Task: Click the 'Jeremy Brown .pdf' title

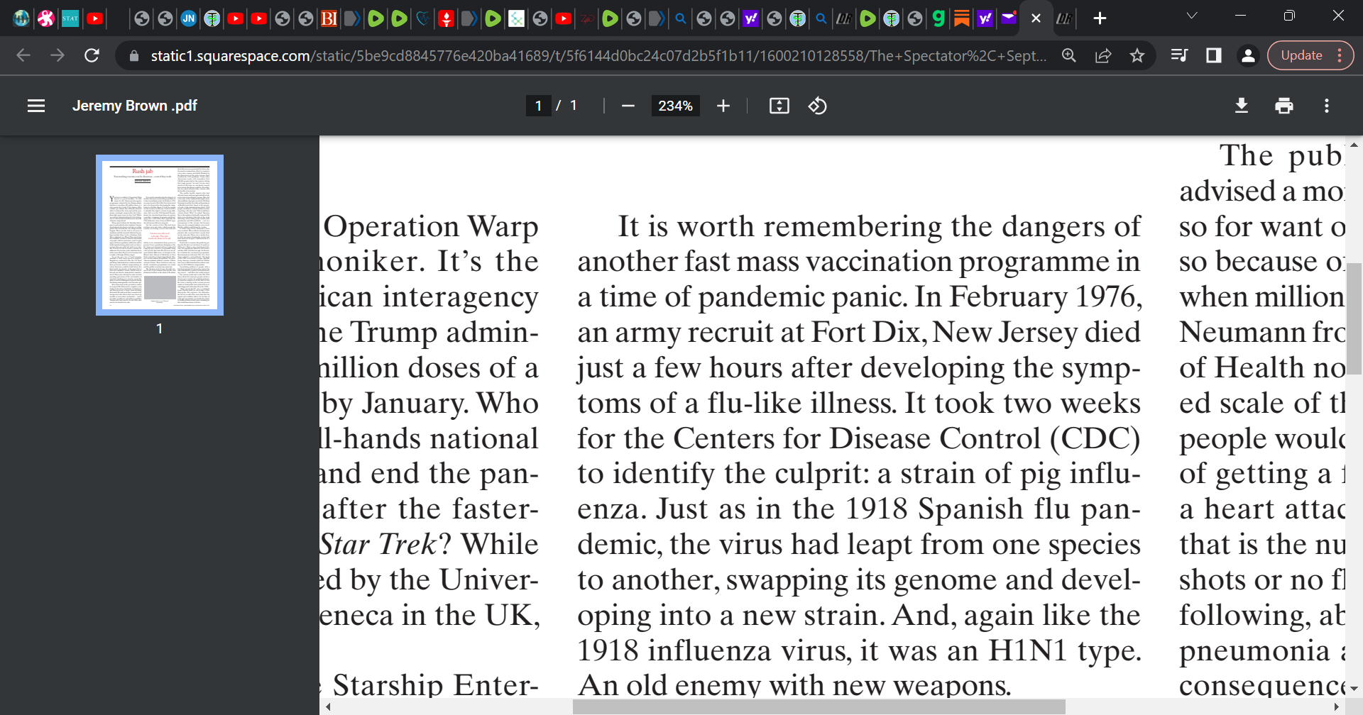Action: (135, 106)
